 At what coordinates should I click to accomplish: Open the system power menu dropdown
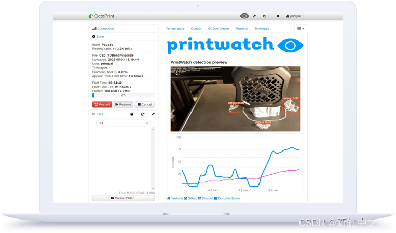click(x=266, y=16)
